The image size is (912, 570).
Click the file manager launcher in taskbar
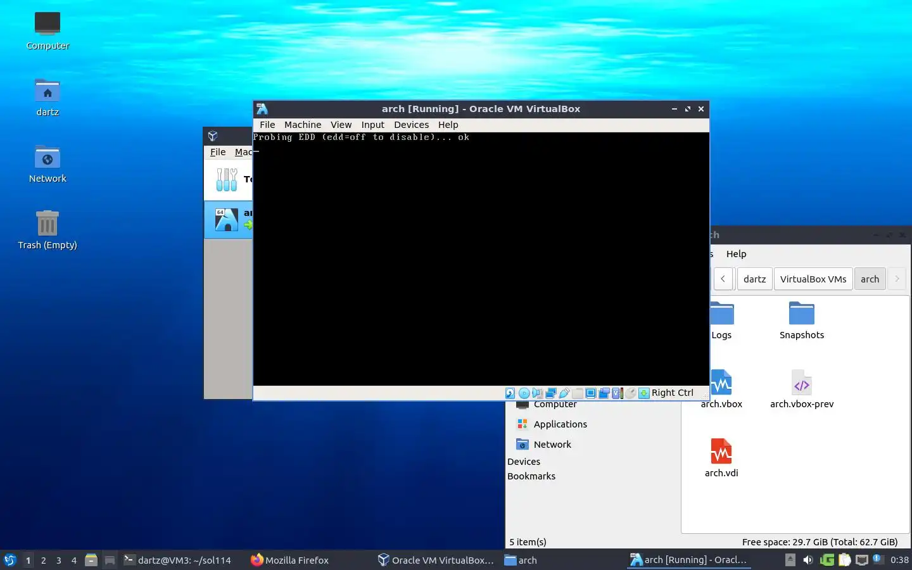91,560
